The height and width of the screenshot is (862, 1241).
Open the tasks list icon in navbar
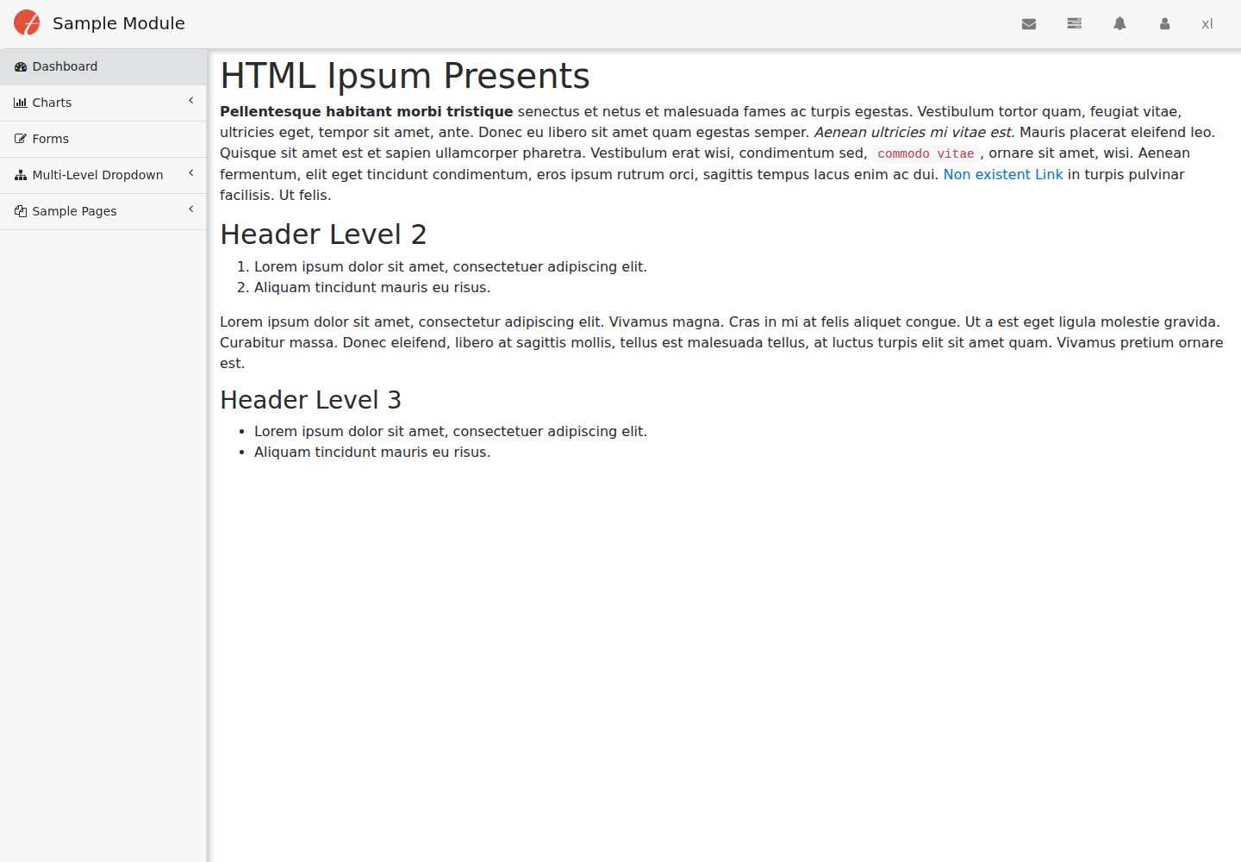1074,24
